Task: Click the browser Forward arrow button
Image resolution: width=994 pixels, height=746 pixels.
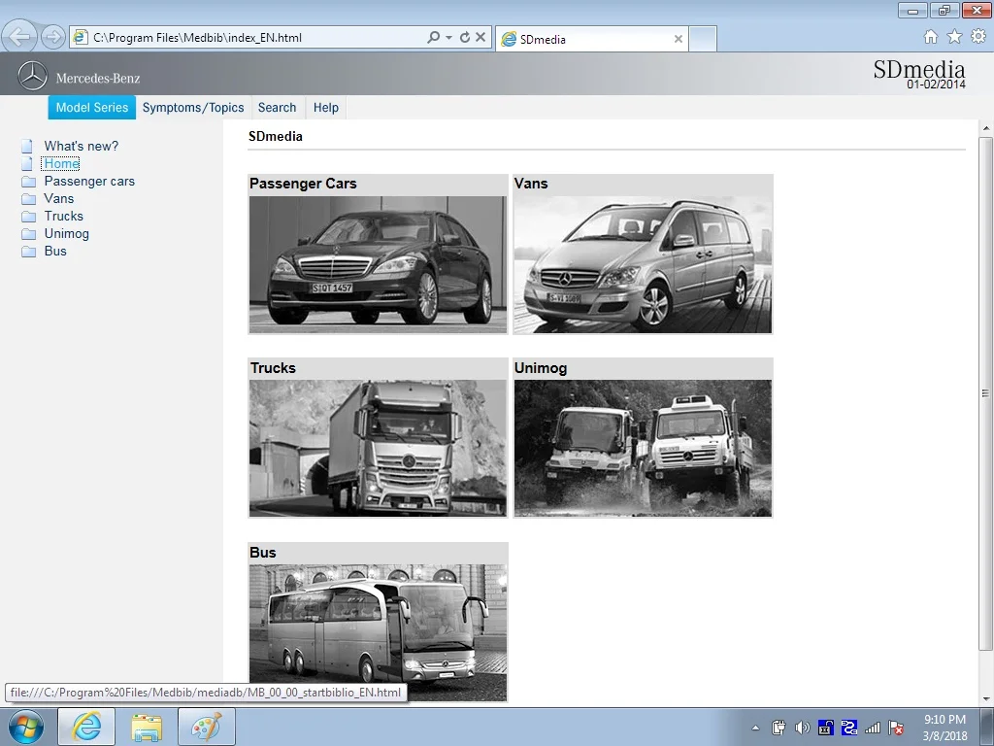Action: coord(53,37)
